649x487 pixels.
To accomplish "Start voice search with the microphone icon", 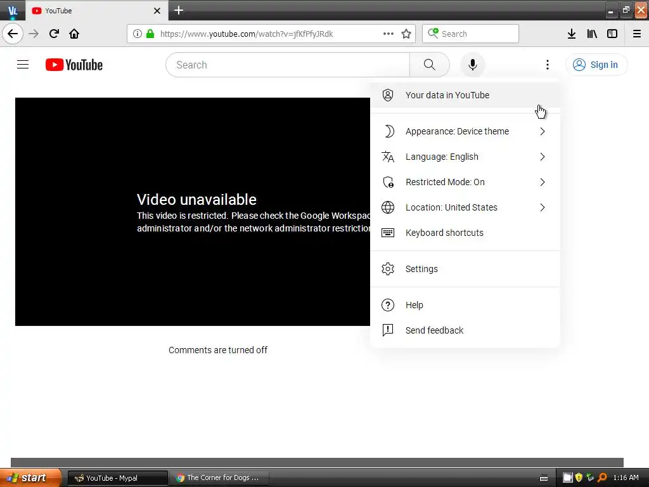I will coord(473,65).
